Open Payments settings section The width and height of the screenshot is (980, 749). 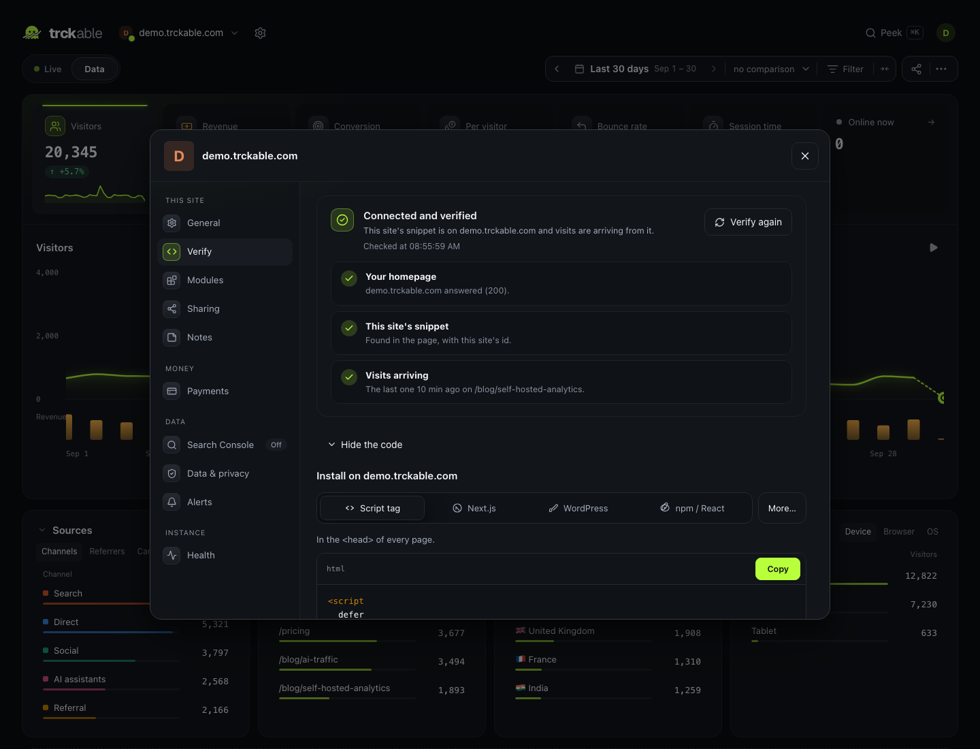(x=225, y=392)
